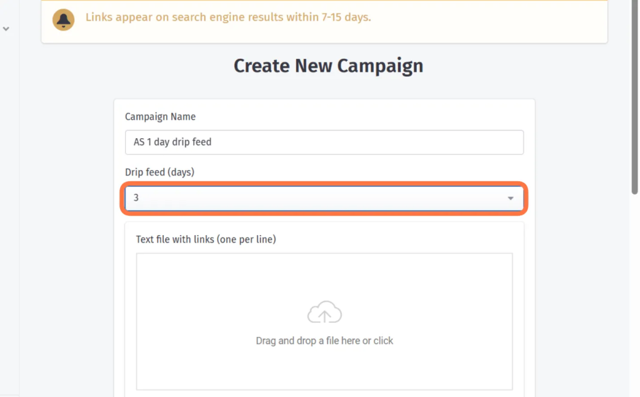Focus the Campaign Name input field
Image resolution: width=640 pixels, height=397 pixels.
coord(324,142)
